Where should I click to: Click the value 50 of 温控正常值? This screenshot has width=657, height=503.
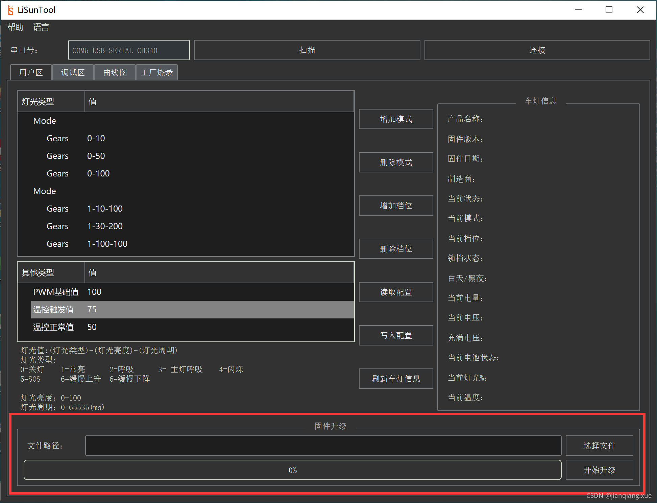(92, 327)
